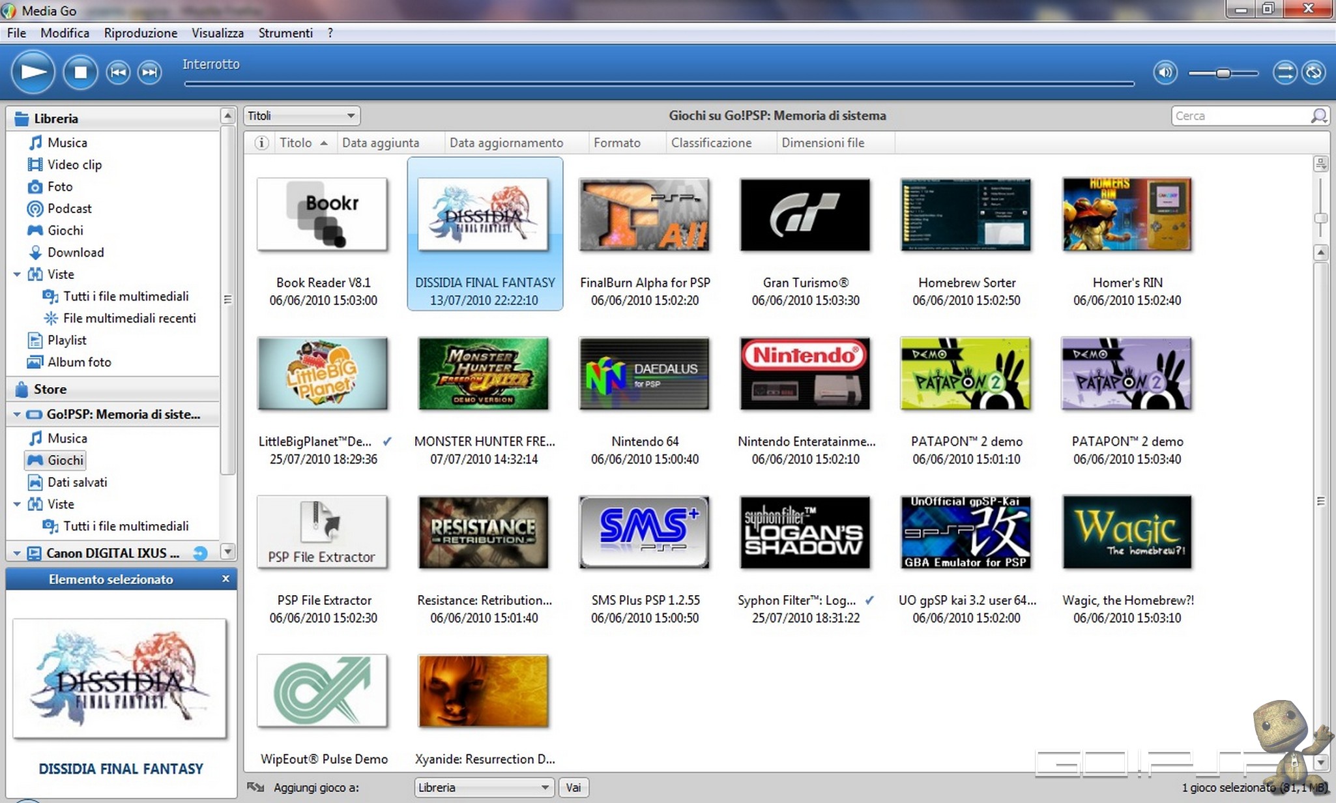Toggle repeat mode icon

tap(1314, 72)
